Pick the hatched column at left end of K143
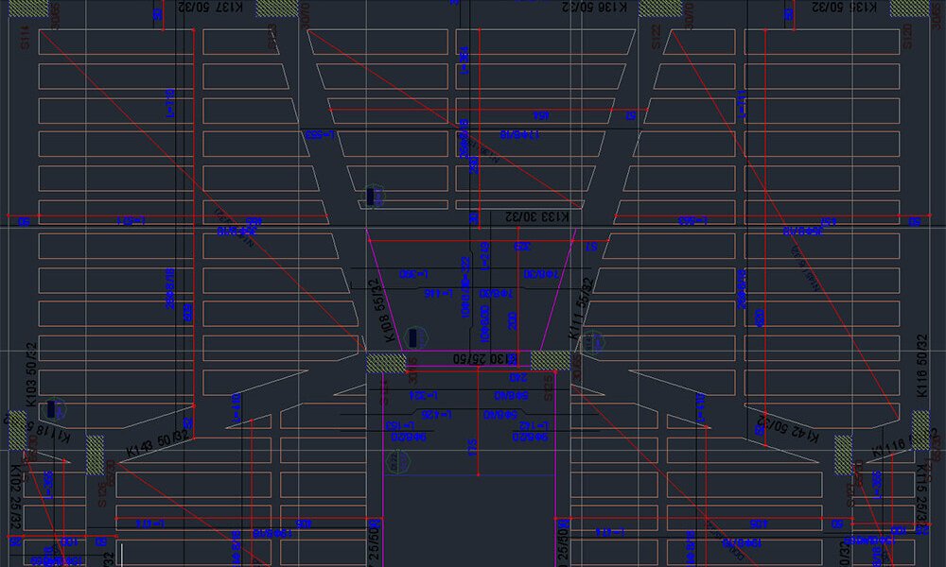This screenshot has width=946, height=567. coord(96,455)
